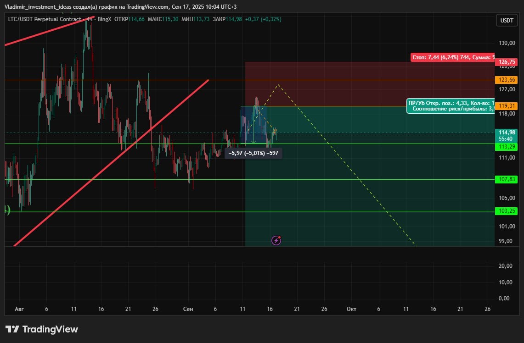Click the 122,00 price scale value

(x=507, y=89)
